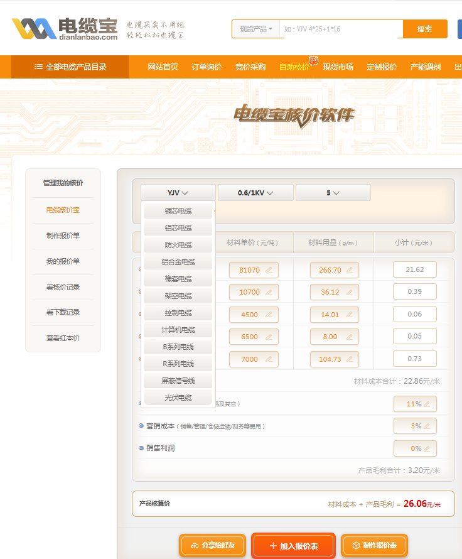Viewport: 462px width, 559px height.
Task: Click 材料成本合计 22.86元/米 total
Action: (x=397, y=381)
